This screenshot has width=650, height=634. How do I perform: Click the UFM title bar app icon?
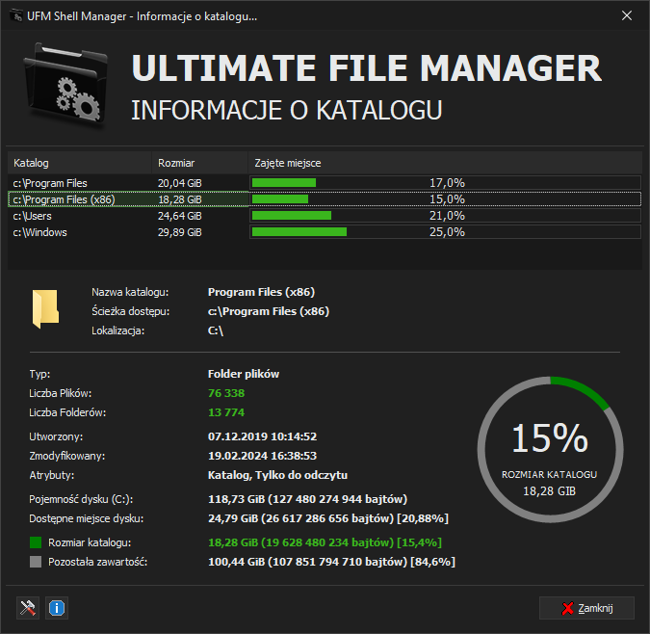(15, 16)
